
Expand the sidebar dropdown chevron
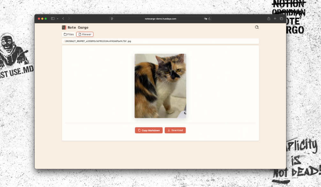tap(57, 19)
